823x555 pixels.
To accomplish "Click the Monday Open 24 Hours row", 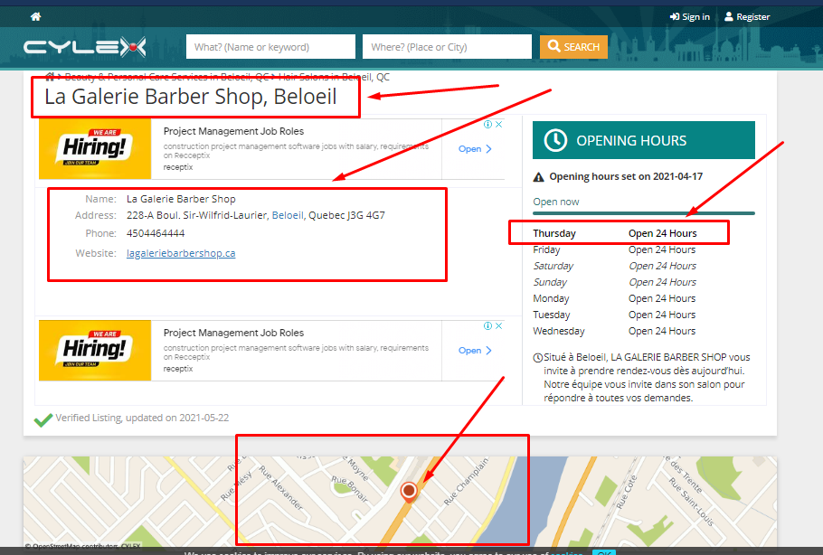I will (x=615, y=298).
